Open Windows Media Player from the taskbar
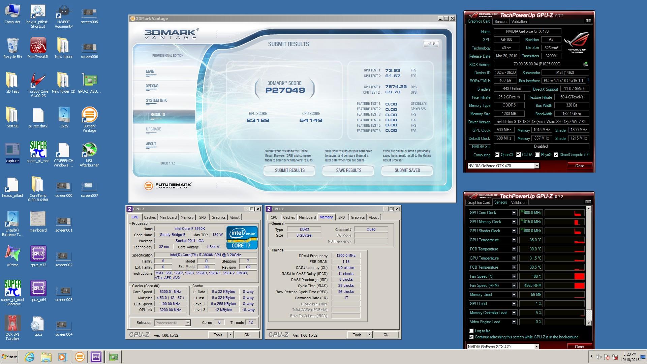Image resolution: width=647 pixels, height=364 pixels. (63, 357)
